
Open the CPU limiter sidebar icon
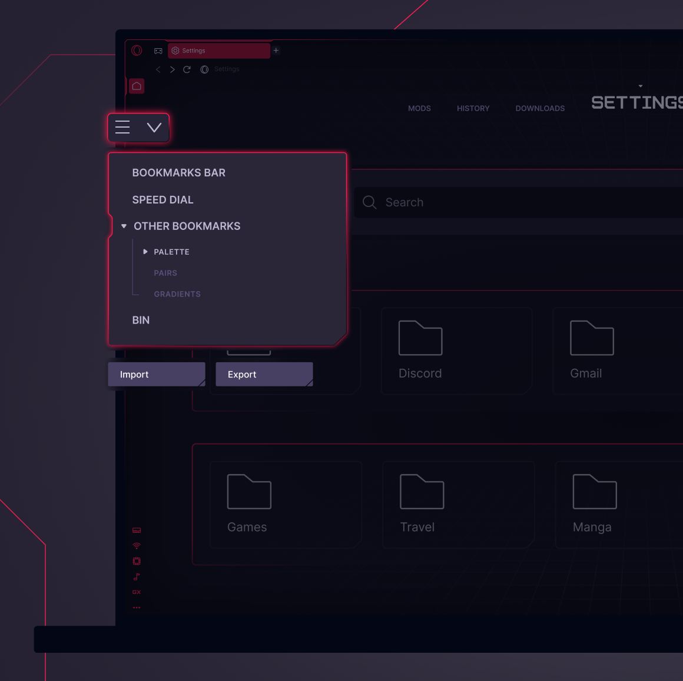coord(137,561)
